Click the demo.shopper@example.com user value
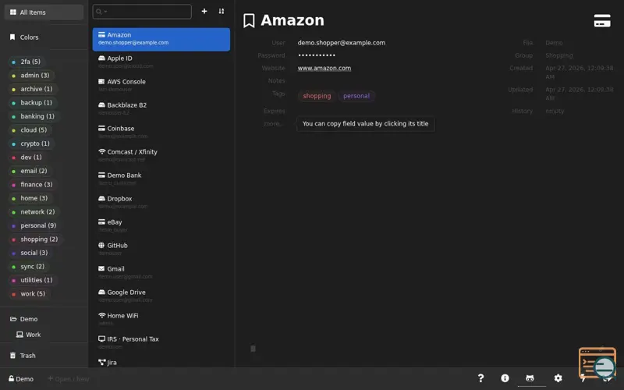The width and height of the screenshot is (624, 390). (342, 43)
